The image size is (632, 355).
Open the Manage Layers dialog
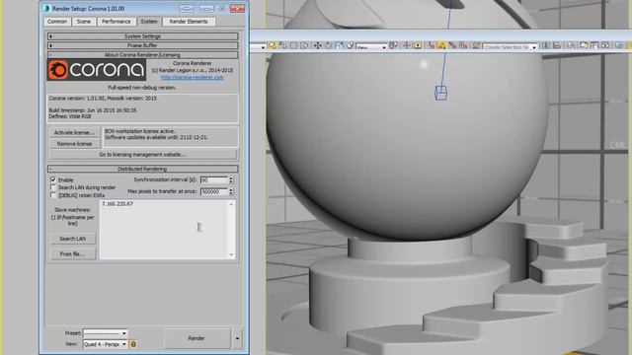coord(572,45)
